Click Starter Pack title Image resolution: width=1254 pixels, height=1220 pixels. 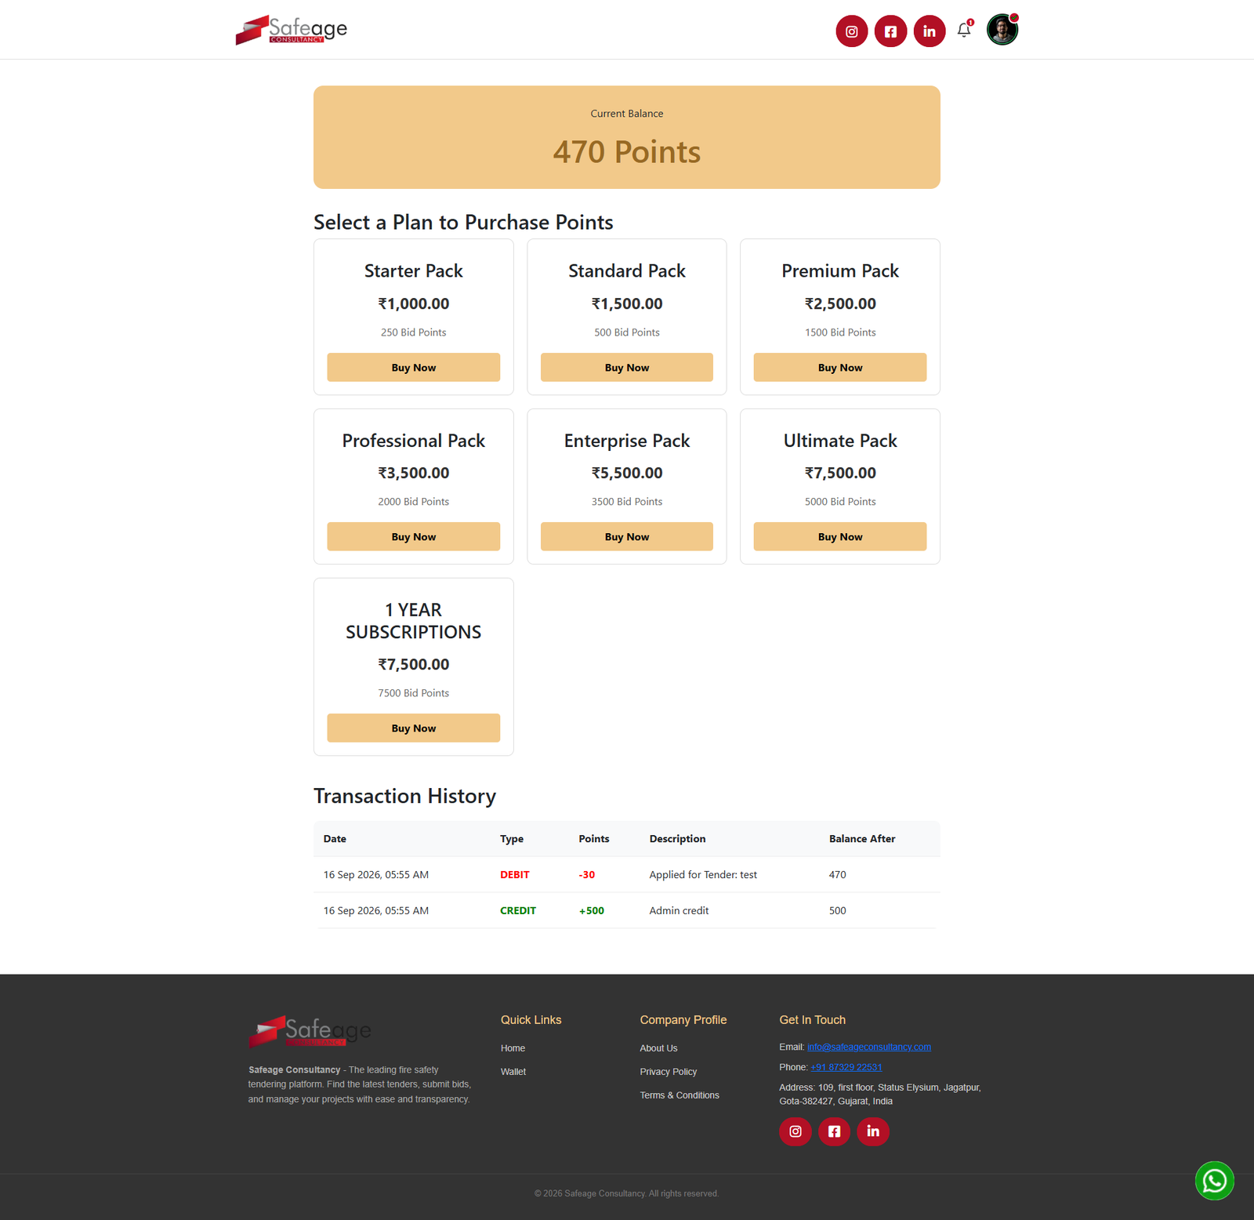tap(414, 271)
